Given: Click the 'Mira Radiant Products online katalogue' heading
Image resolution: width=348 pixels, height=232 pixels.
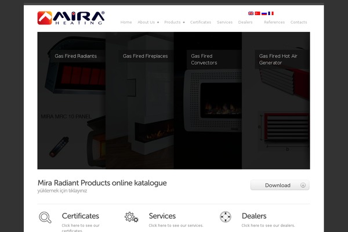Looking at the screenshot, I should [x=102, y=183].
